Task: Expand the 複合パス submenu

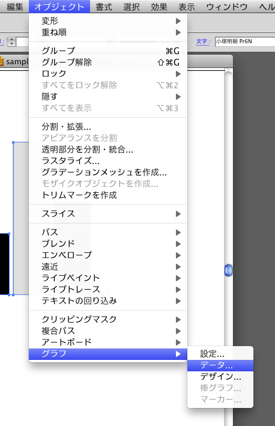Action: coord(108,330)
